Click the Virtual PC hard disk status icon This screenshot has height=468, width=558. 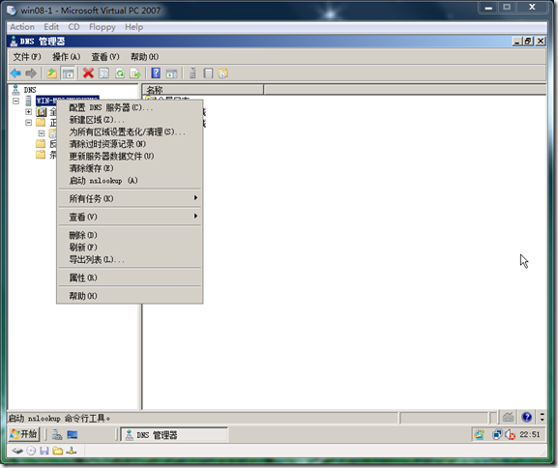click(x=17, y=452)
